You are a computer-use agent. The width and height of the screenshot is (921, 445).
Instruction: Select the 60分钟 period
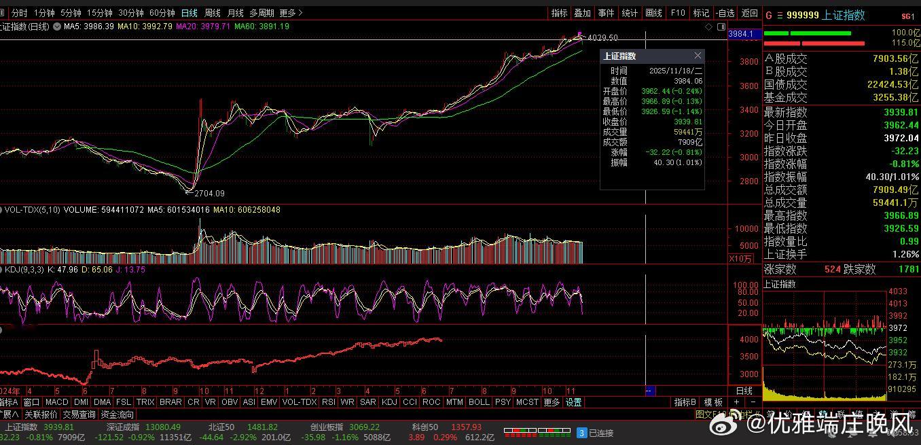point(162,13)
